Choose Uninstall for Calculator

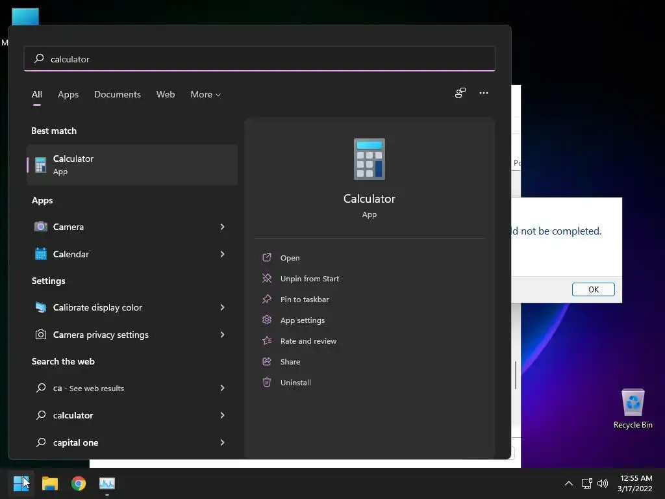(295, 382)
